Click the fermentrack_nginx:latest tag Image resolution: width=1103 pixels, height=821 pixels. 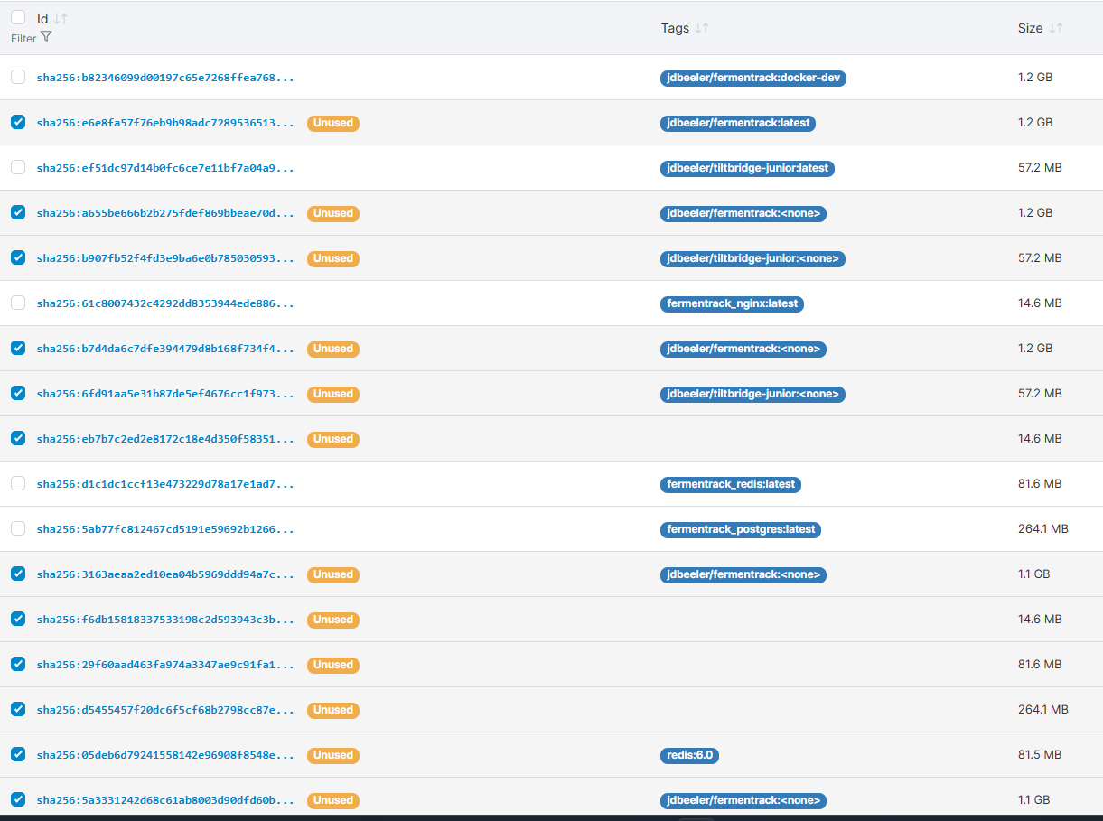point(732,303)
